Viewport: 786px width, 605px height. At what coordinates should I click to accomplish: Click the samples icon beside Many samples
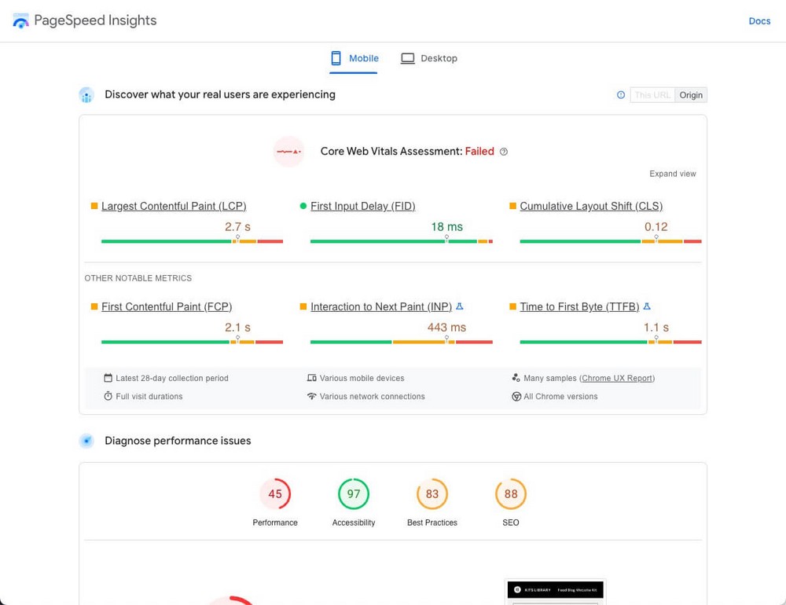coord(516,377)
